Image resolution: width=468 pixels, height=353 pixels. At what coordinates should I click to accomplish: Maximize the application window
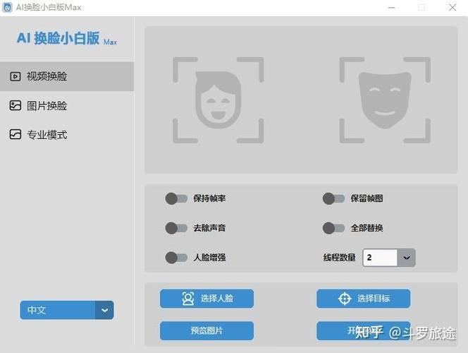pyautogui.click(x=421, y=7)
